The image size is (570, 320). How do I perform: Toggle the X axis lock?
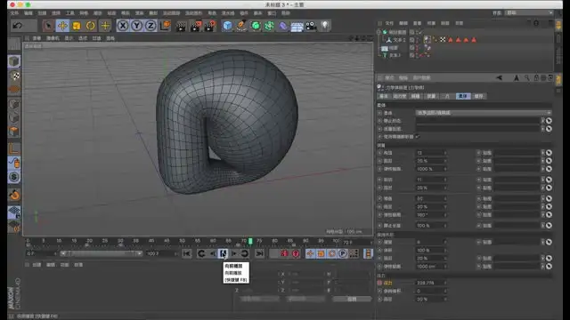[x=123, y=26]
